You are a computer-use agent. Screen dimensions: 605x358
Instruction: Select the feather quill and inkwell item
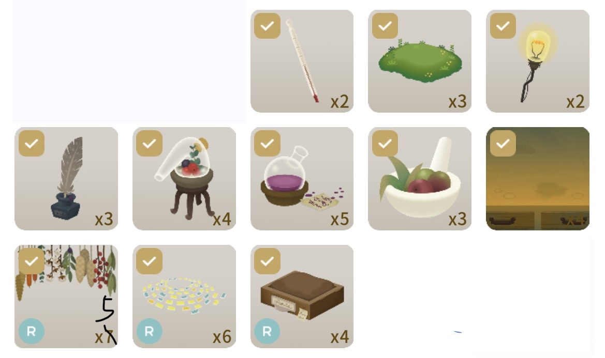[66, 179]
